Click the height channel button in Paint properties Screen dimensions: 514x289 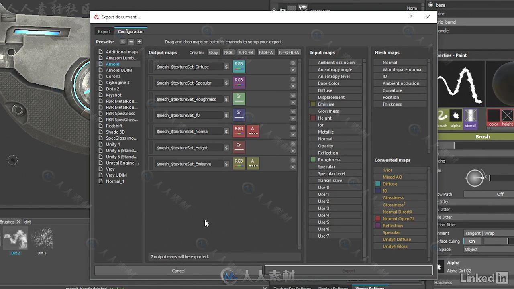507,118
